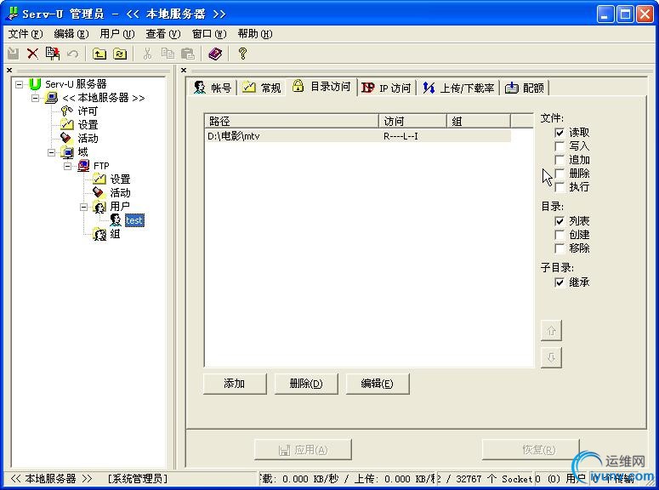This screenshot has height=490, width=659.
Task: Collapse the 用户 tree node
Action: pyautogui.click(x=83, y=207)
